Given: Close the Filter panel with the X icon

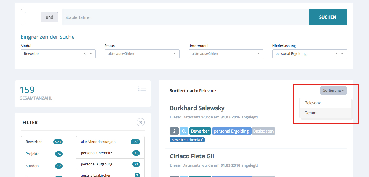Looking at the screenshot, I should (140, 122).
